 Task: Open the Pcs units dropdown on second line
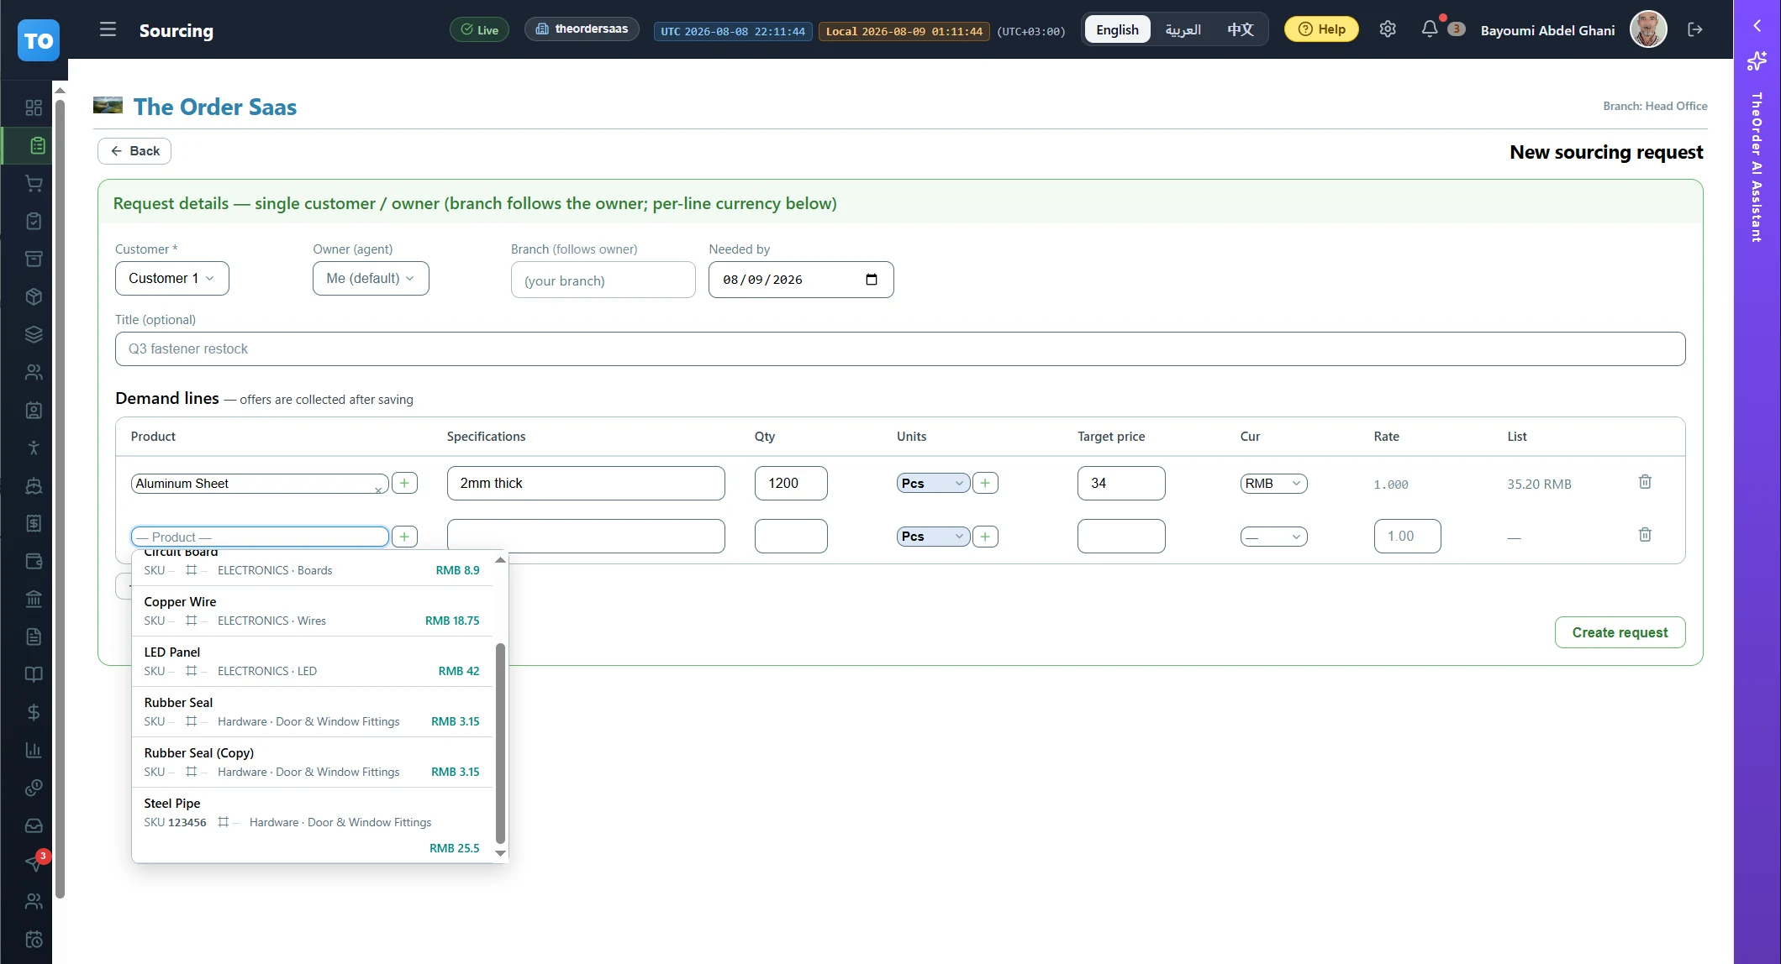tap(933, 537)
